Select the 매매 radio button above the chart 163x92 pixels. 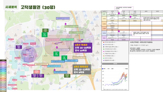pyautogui.click(x=103, y=69)
